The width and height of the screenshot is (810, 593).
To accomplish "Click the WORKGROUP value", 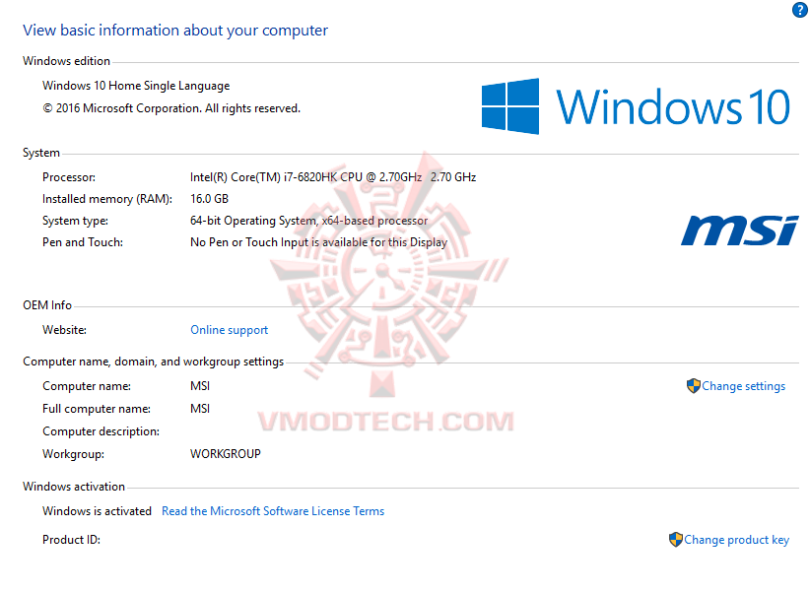I will coord(226,454).
